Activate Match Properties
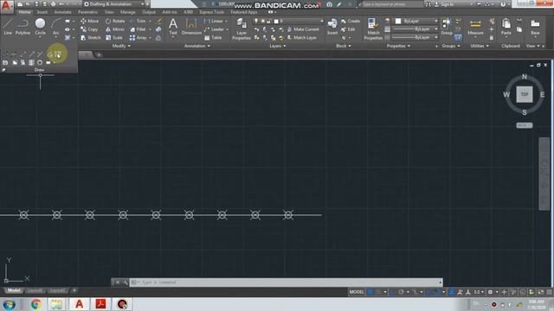The height and width of the screenshot is (311, 554). click(x=373, y=29)
